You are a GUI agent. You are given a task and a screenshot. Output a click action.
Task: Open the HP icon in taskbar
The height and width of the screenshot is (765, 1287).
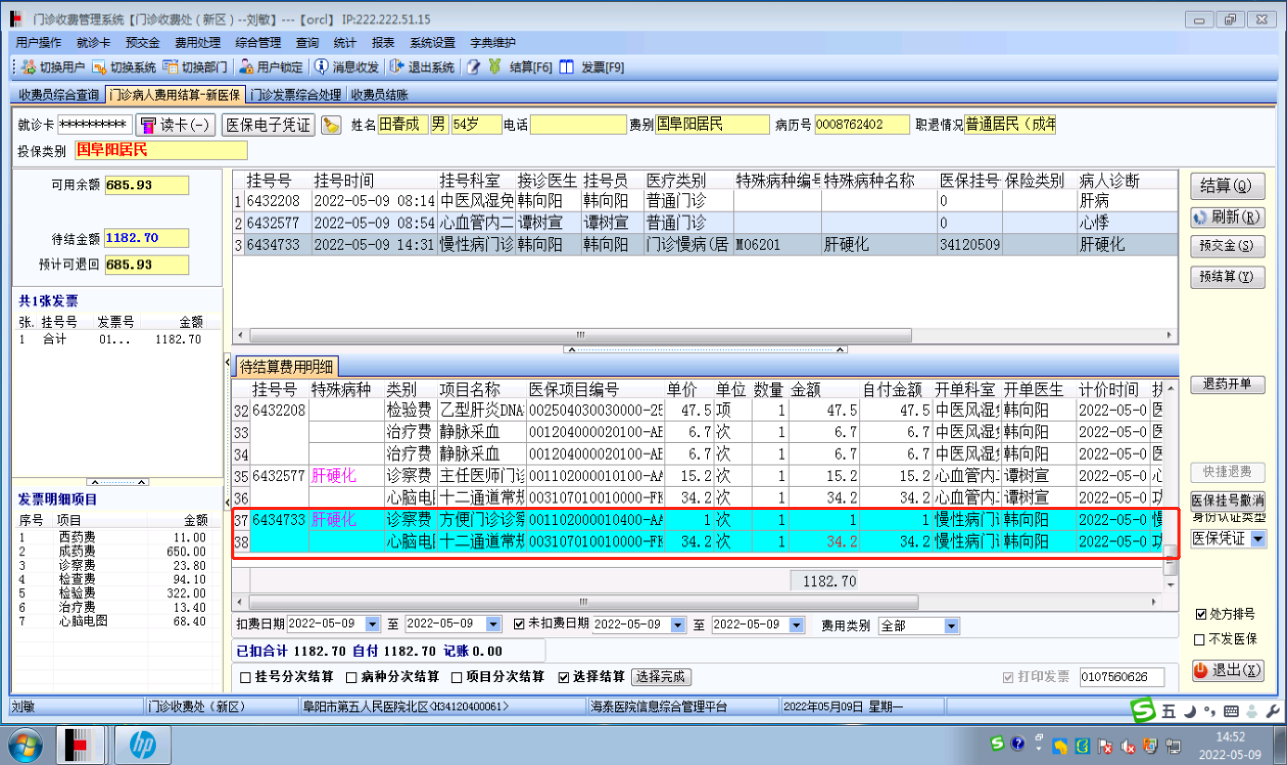tap(142, 745)
